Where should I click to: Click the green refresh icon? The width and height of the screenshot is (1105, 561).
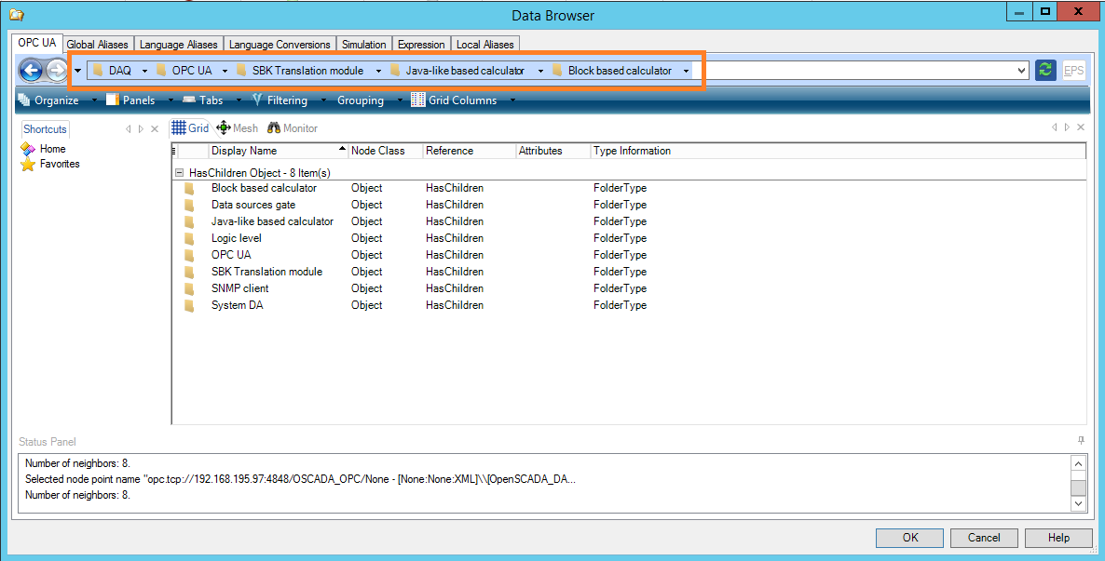[x=1045, y=71]
